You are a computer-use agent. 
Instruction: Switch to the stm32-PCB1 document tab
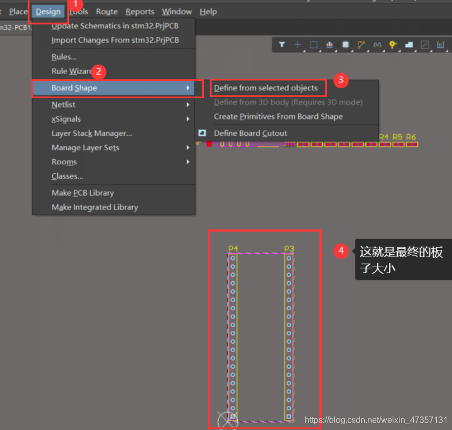click(x=16, y=28)
